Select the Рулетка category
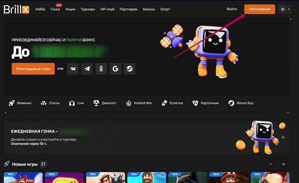 172,103
